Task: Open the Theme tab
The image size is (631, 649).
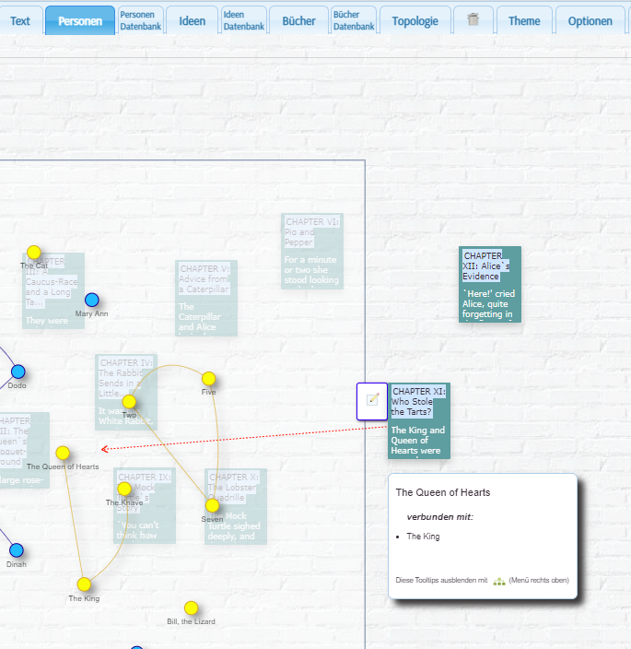Action: [x=524, y=20]
